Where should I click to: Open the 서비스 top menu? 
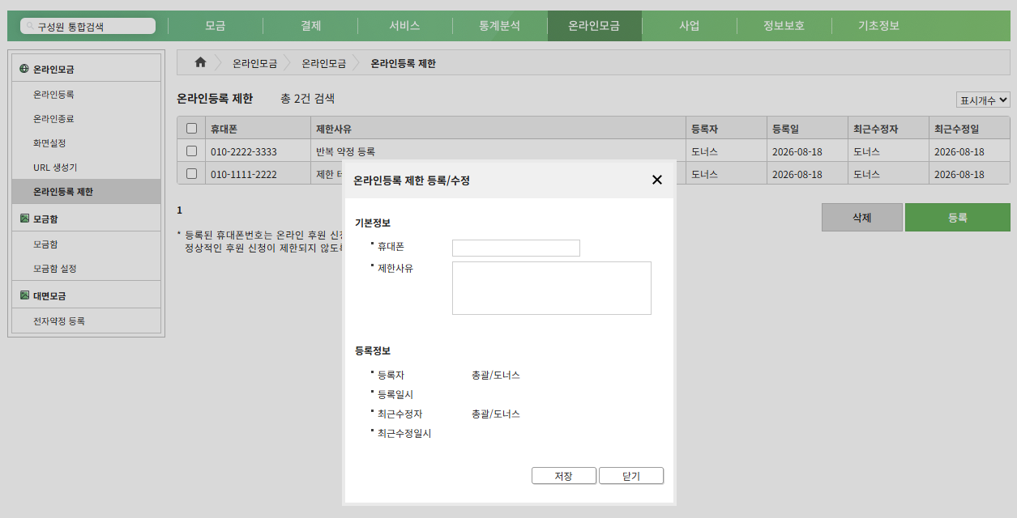(405, 26)
